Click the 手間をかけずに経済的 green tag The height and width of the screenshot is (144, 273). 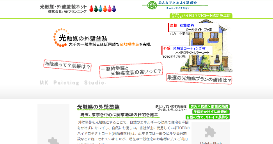[x=211, y=112]
